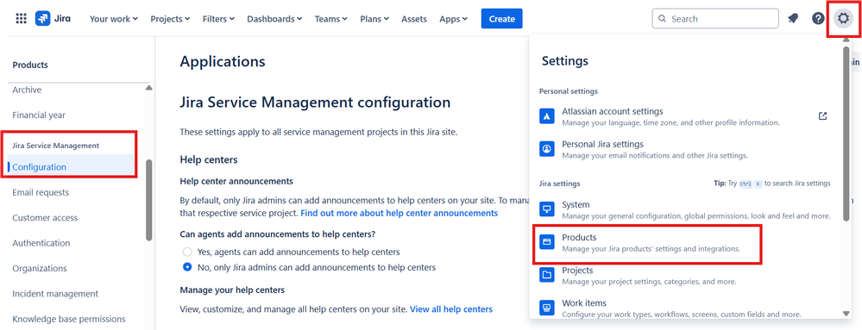Open the help question mark icon

pos(818,19)
